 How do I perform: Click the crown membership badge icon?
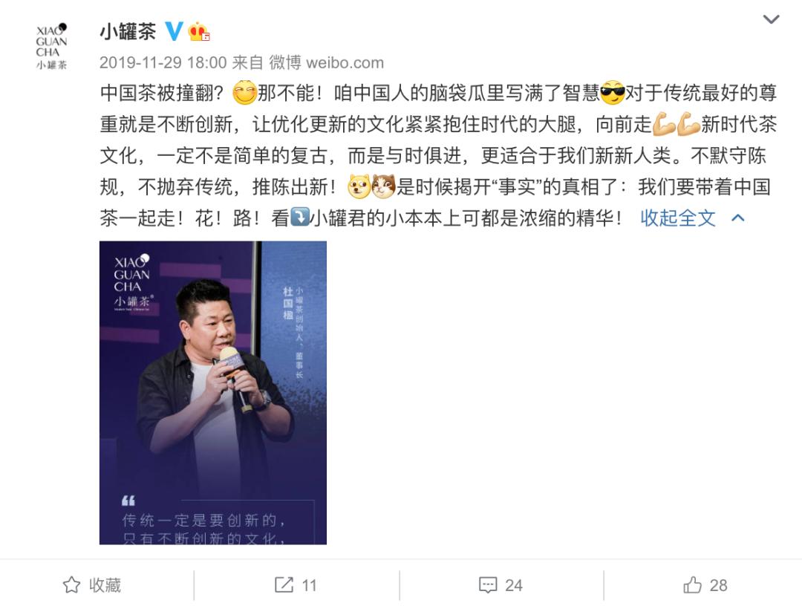(199, 32)
